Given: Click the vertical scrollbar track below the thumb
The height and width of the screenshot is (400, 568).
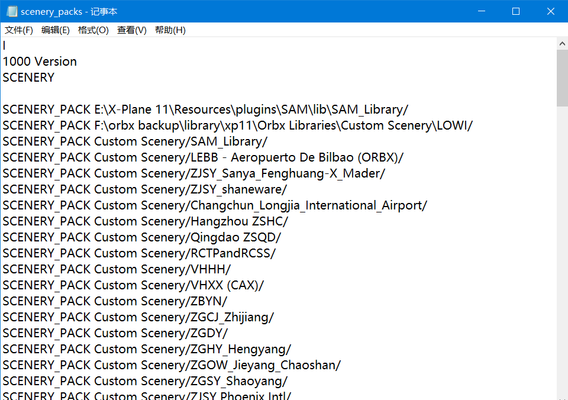Looking at the screenshot, I should 562,250.
